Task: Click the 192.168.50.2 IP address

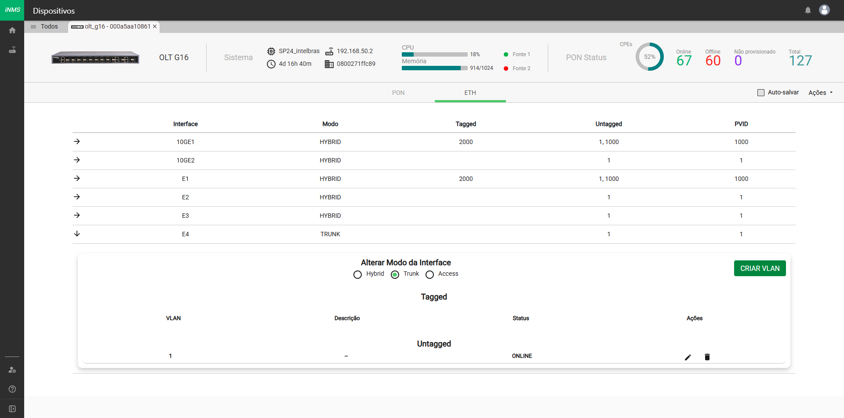Action: click(x=355, y=51)
